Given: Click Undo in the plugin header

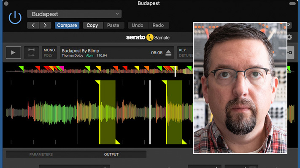Looking at the screenshot, I should [138, 25].
